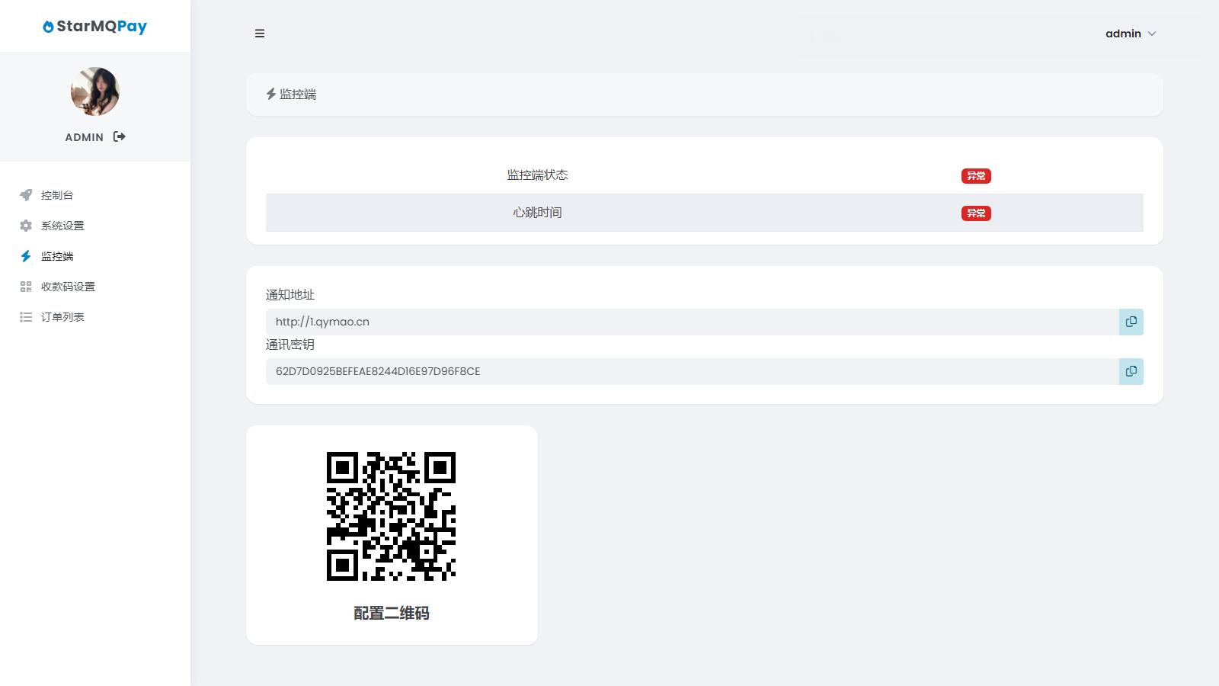
Task: Open 控制台 menu item
Action: click(x=57, y=195)
